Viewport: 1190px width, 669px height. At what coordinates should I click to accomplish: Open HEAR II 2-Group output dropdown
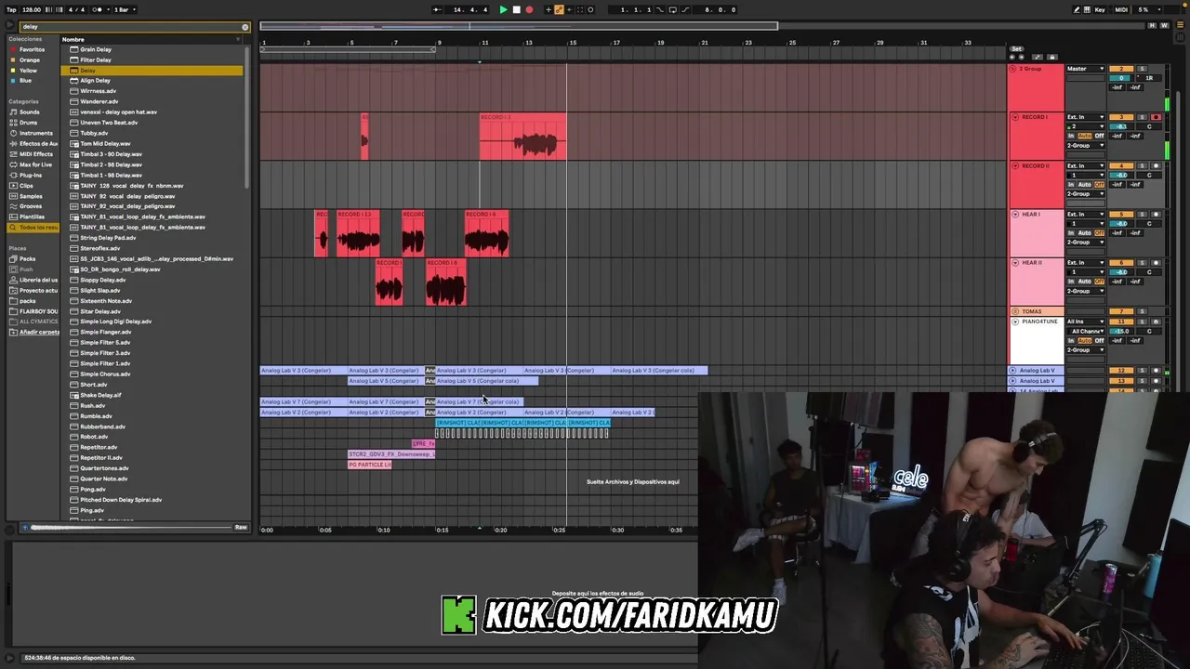point(1085,291)
